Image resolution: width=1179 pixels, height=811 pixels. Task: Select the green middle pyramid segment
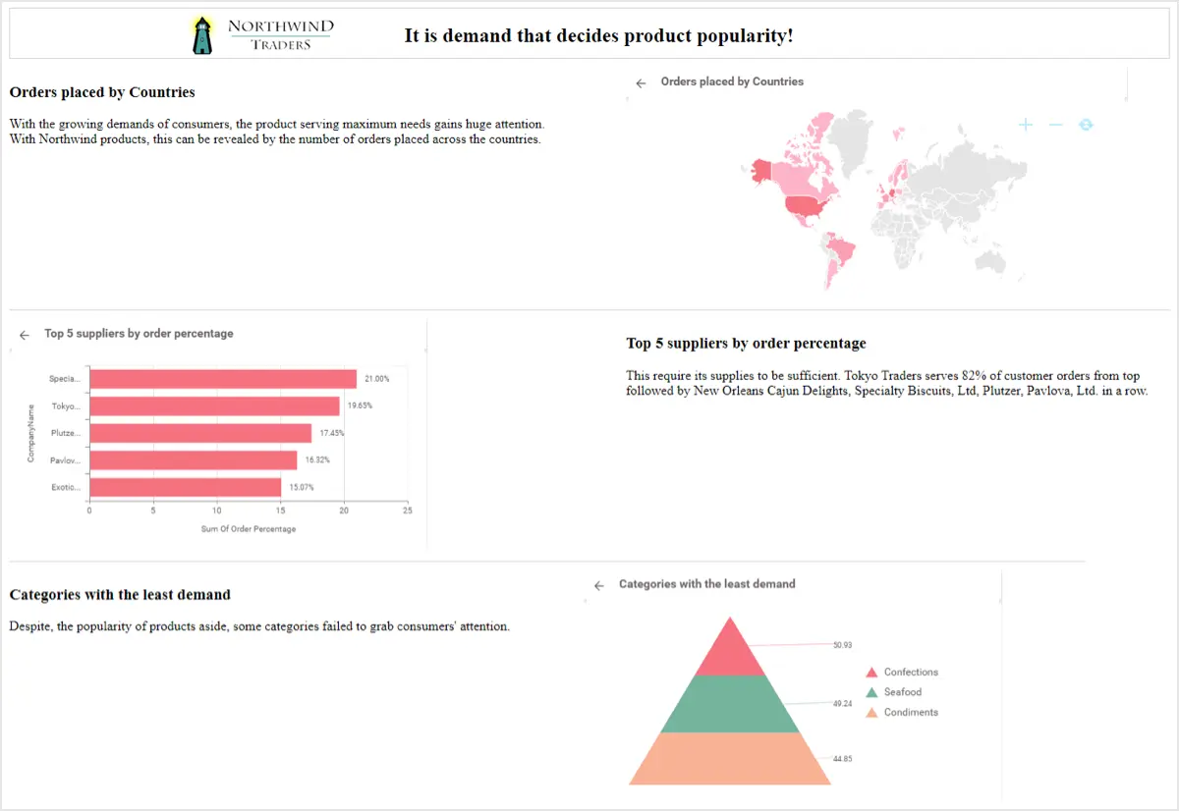click(x=729, y=705)
